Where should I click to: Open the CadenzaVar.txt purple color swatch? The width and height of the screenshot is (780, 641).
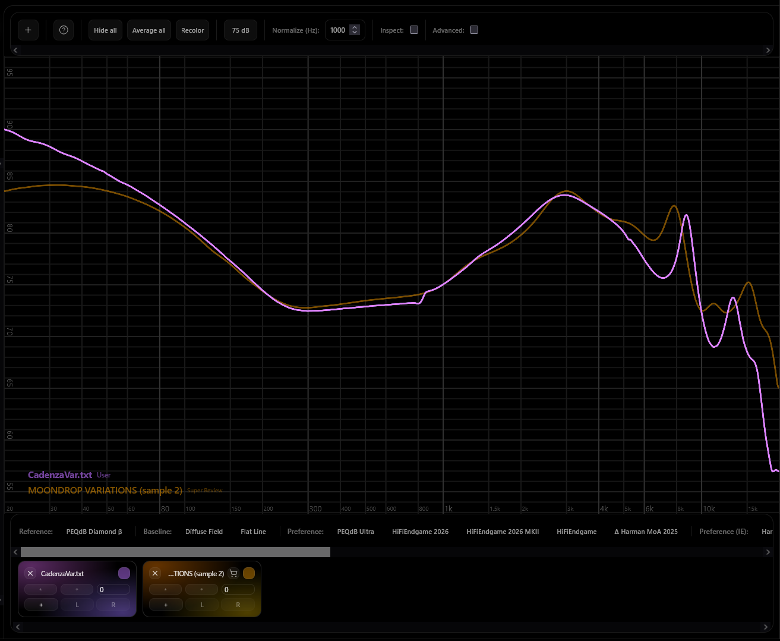pyautogui.click(x=124, y=573)
